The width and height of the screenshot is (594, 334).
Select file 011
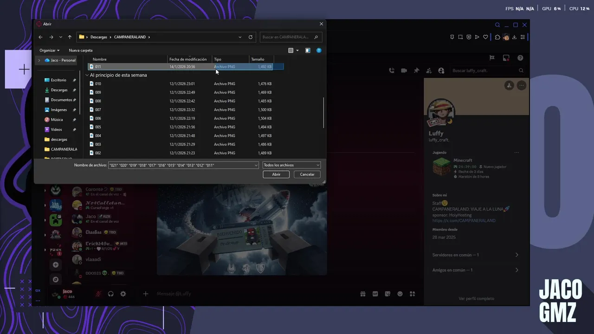tap(186, 67)
